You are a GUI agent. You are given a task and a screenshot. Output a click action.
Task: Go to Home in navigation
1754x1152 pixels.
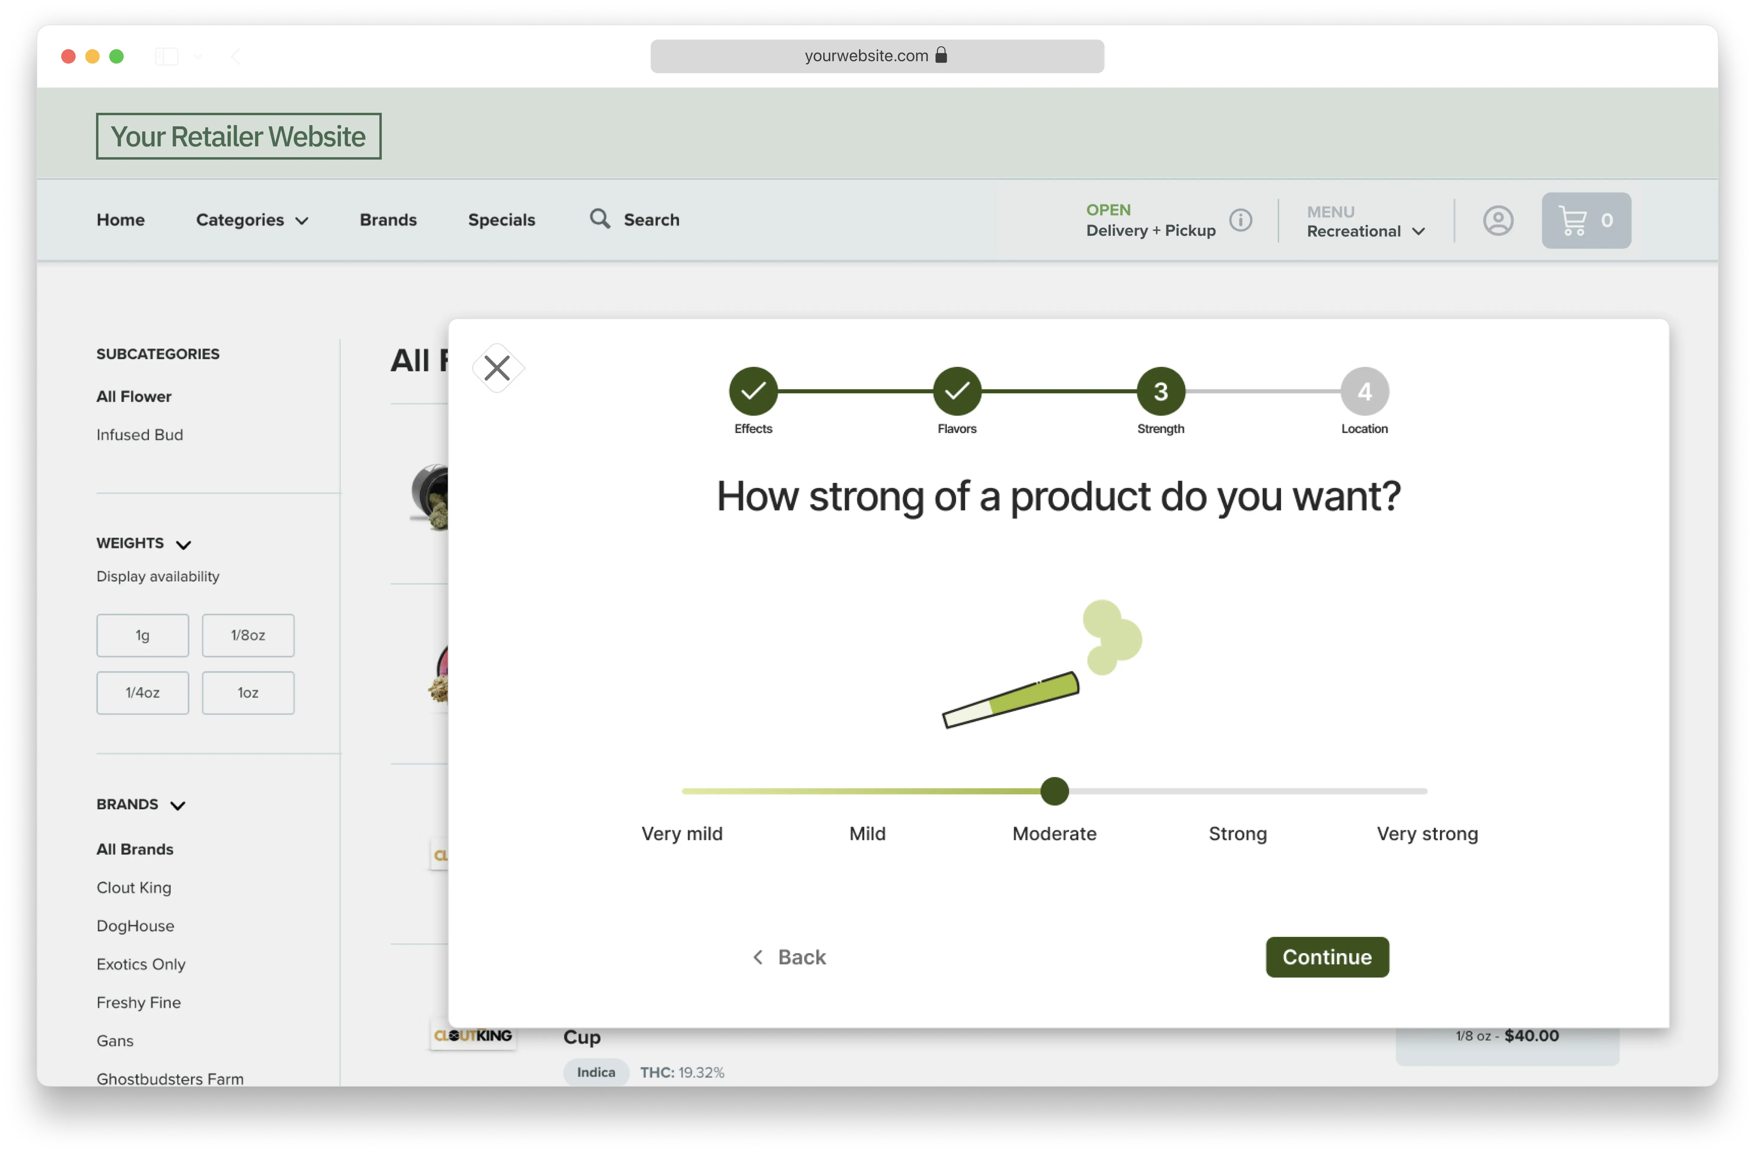[121, 220]
